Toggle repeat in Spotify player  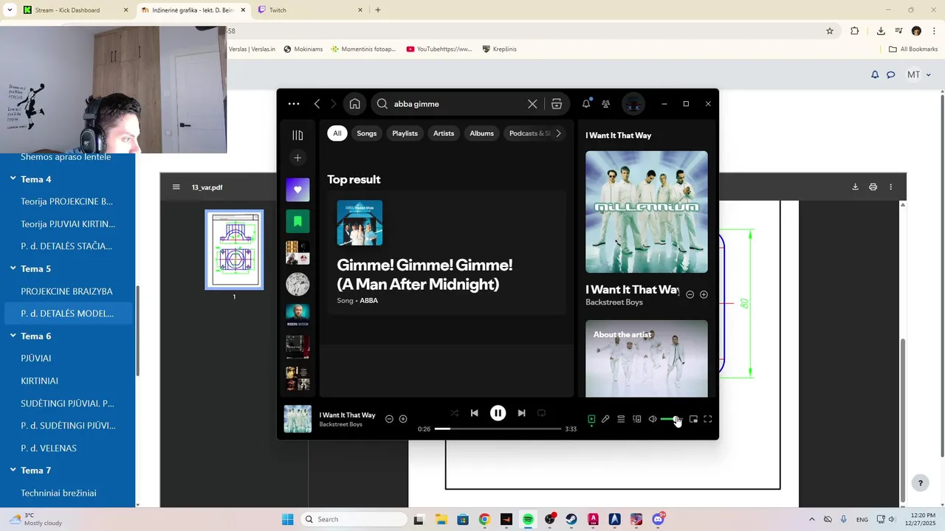coord(541,413)
